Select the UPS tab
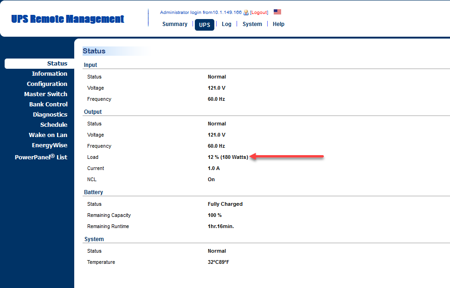Screen dimensions: 450x288 point(205,25)
